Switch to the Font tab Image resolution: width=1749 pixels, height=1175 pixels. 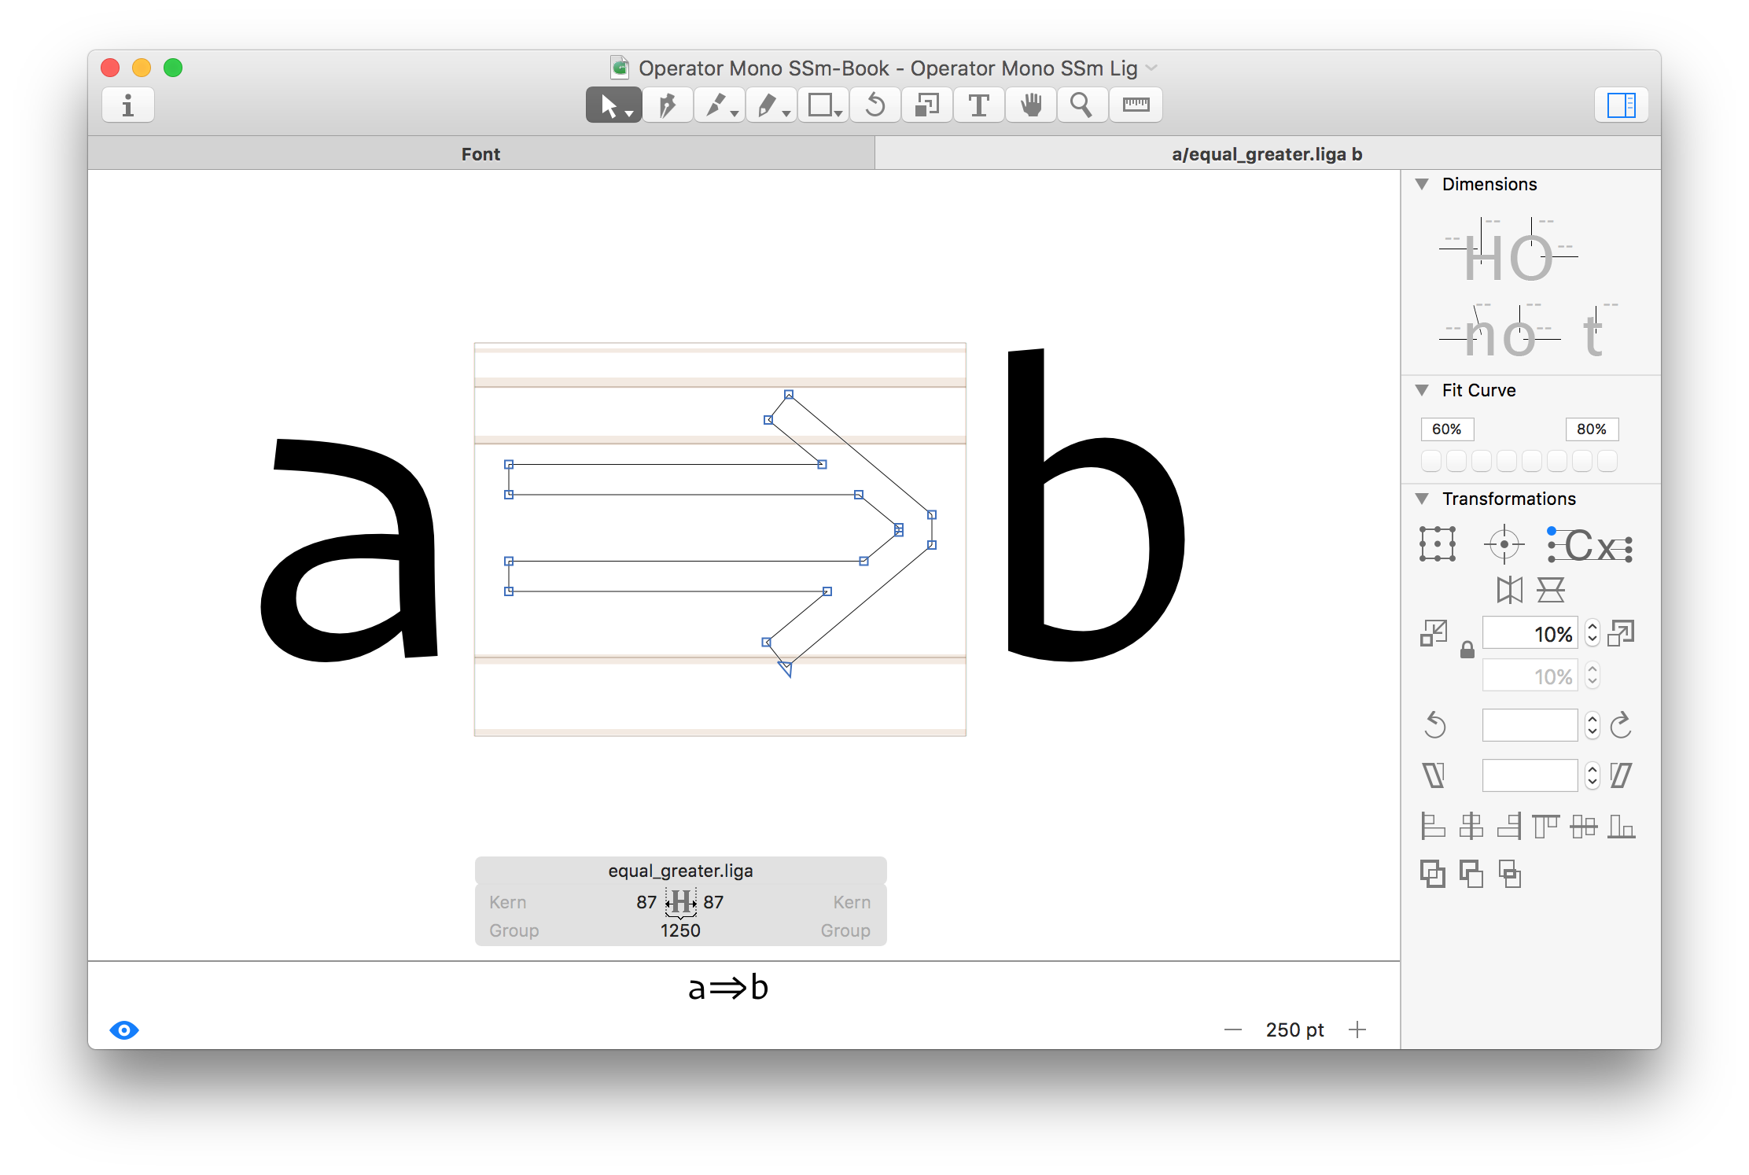(481, 154)
